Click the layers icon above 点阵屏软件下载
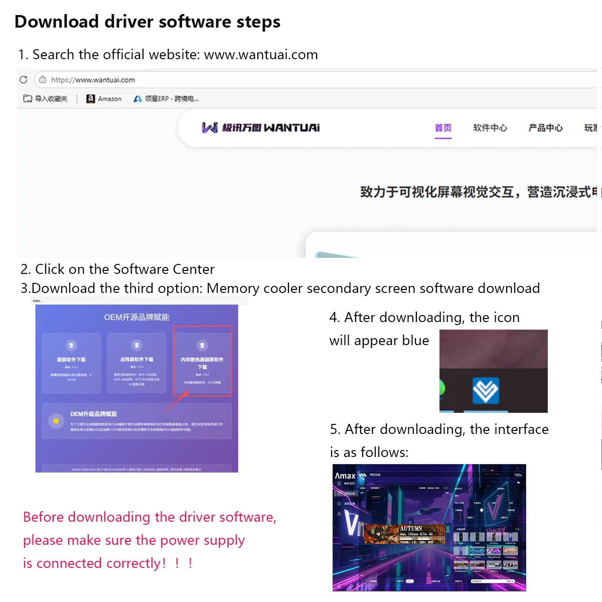The height and width of the screenshot is (602, 602). (x=136, y=345)
